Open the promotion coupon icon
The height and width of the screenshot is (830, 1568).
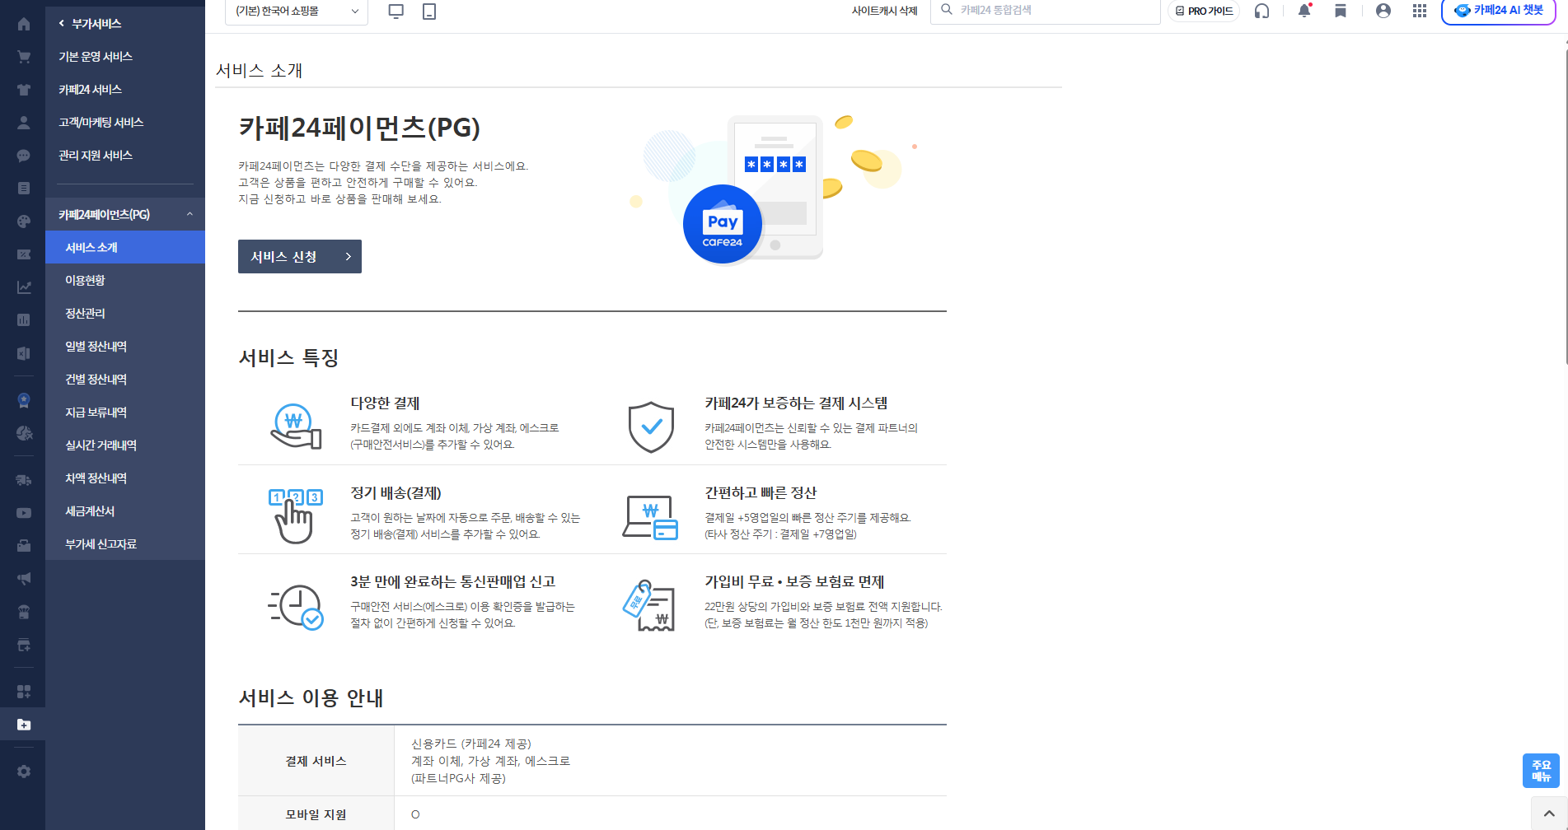click(x=23, y=254)
